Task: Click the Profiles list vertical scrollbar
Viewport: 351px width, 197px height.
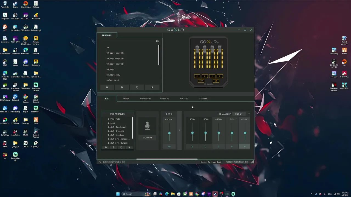Action: coord(158,55)
